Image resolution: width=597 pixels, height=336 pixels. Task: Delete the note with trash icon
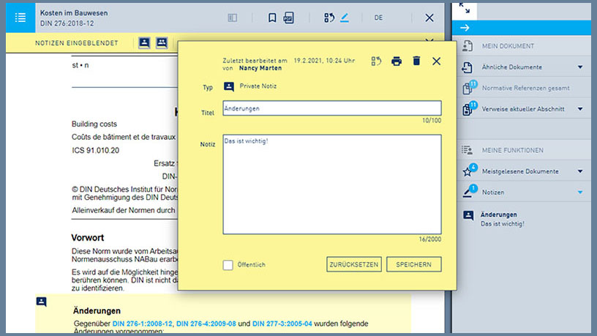pyautogui.click(x=416, y=61)
